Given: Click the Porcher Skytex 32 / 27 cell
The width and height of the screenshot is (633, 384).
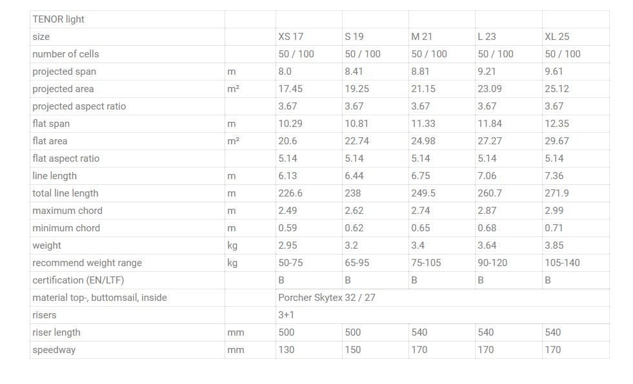Looking at the screenshot, I should click(326, 298).
